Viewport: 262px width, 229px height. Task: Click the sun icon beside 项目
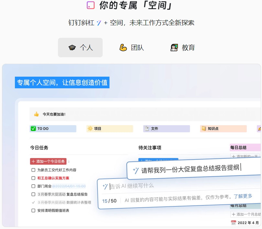click(90, 128)
